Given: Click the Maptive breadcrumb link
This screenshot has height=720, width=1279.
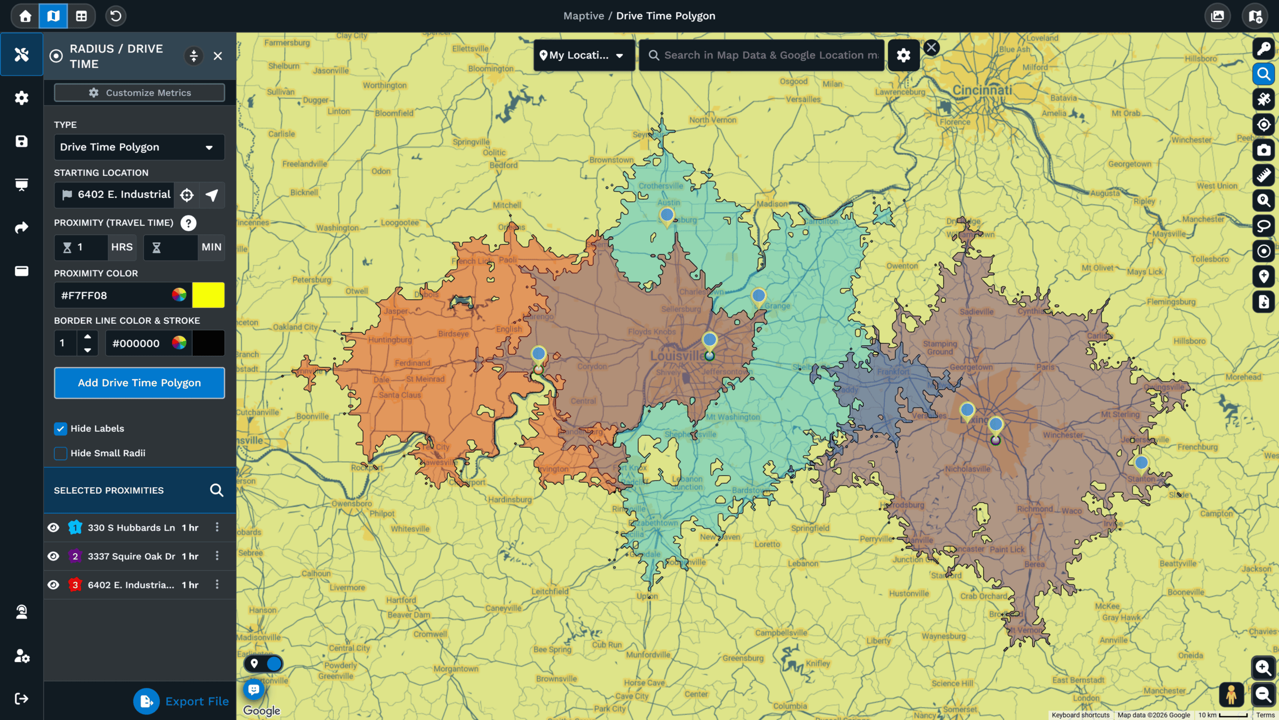Looking at the screenshot, I should 584,16.
